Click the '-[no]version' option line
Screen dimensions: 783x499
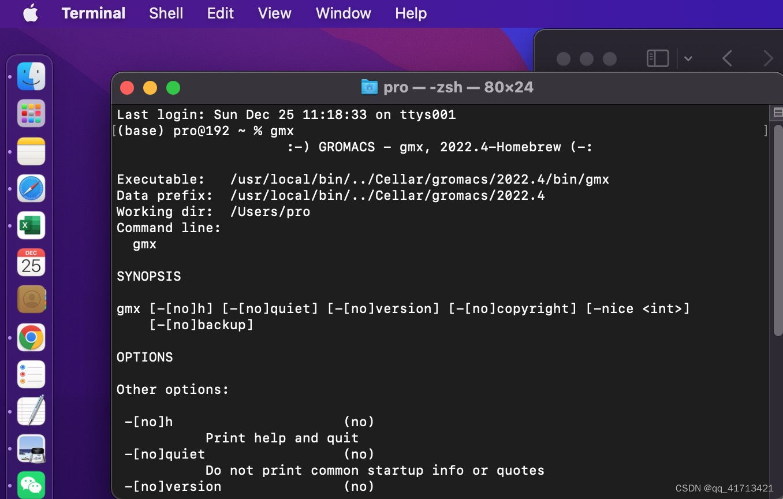point(250,486)
